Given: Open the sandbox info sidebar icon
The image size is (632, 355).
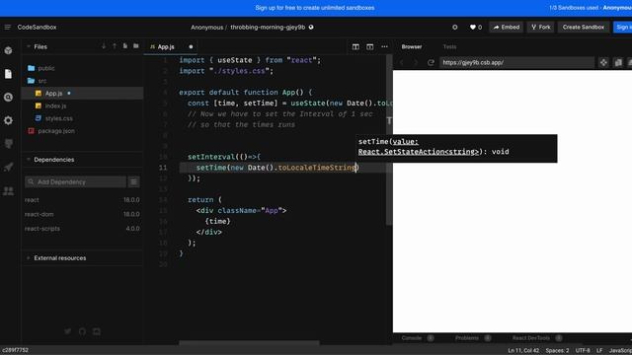Looking at the screenshot, I should click(8, 50).
